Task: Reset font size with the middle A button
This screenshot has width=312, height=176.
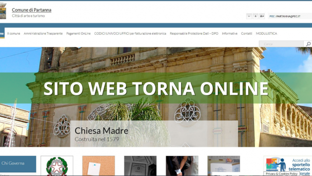Action: pos(255,16)
